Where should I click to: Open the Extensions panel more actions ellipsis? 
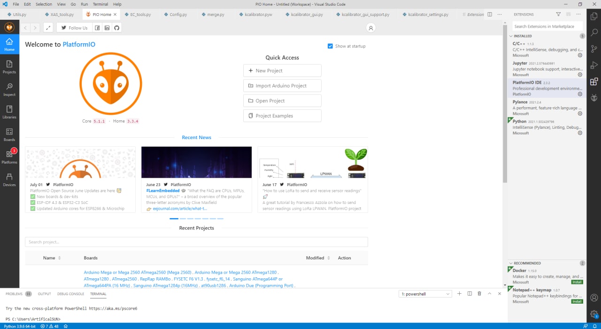tap(578, 15)
